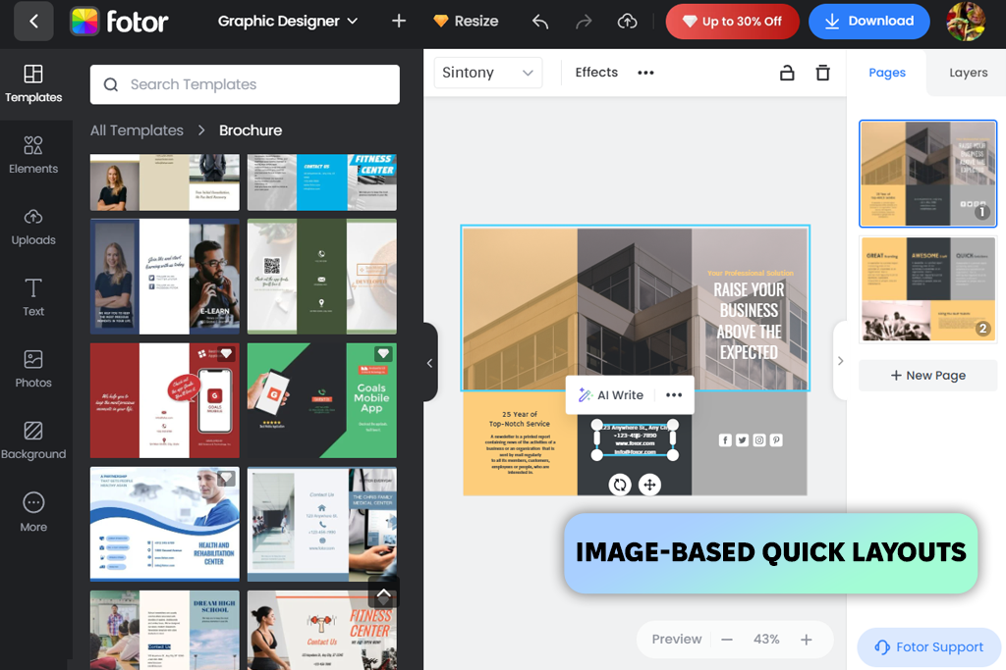Zoom in with the plus button
The width and height of the screenshot is (1006, 670).
tap(807, 640)
